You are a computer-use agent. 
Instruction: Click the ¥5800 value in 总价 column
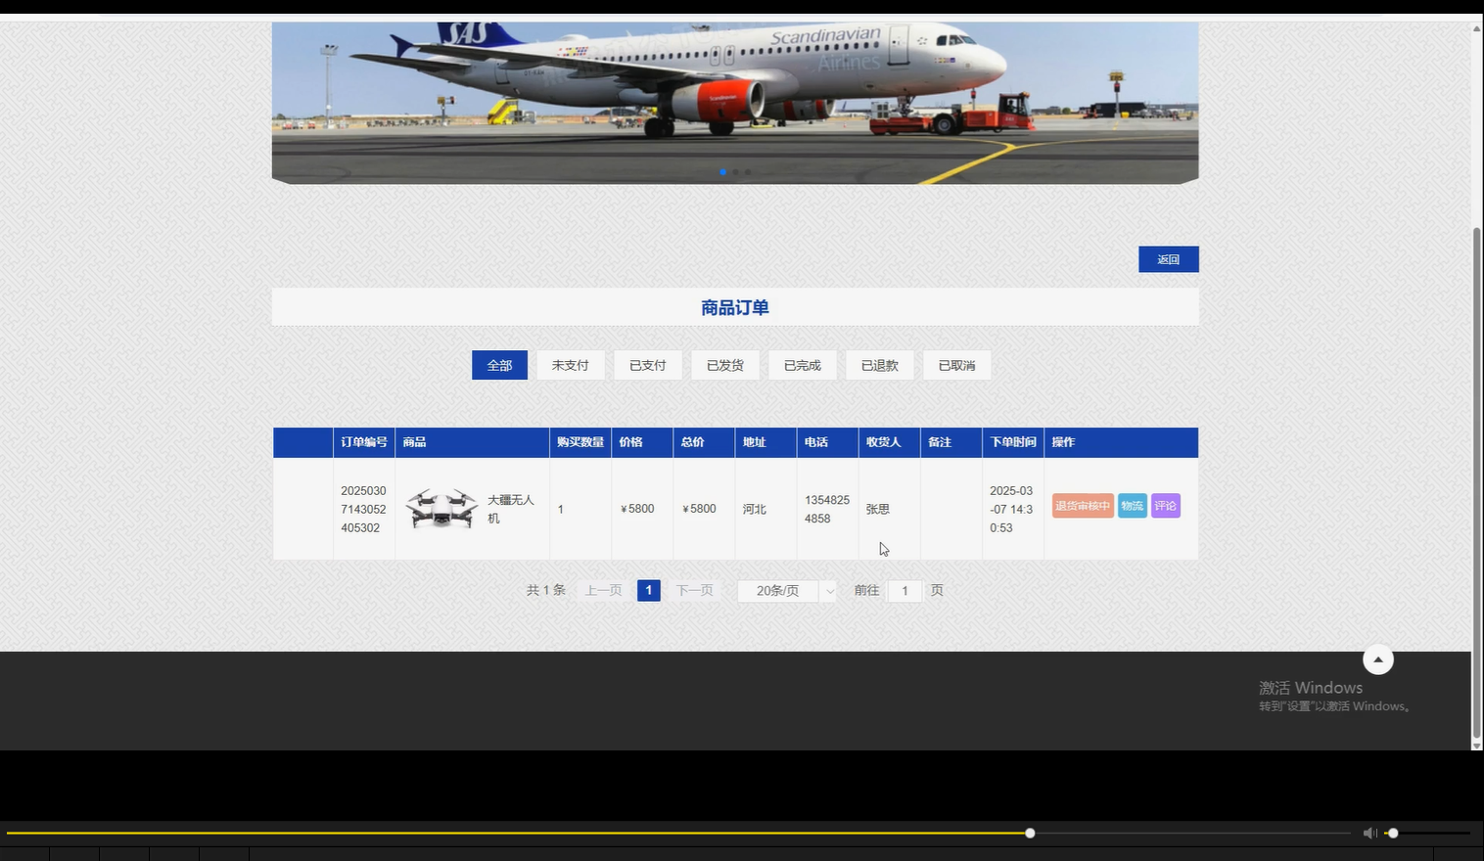click(699, 509)
